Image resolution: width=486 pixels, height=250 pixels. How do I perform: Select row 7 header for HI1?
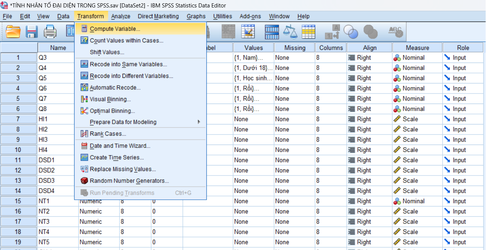(x=19, y=119)
